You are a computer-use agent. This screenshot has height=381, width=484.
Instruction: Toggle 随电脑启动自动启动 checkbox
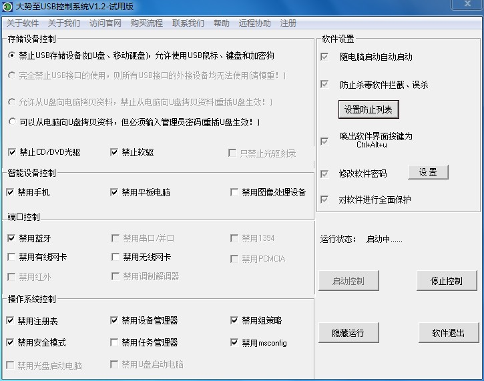tap(324, 57)
